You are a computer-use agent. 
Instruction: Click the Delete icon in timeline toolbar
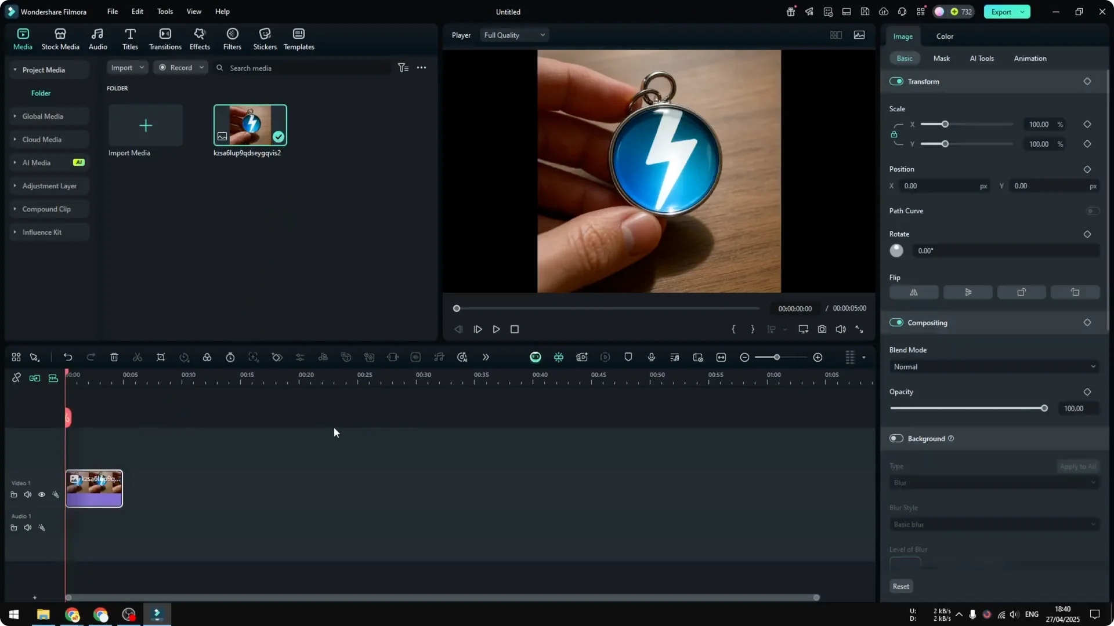[x=114, y=357]
